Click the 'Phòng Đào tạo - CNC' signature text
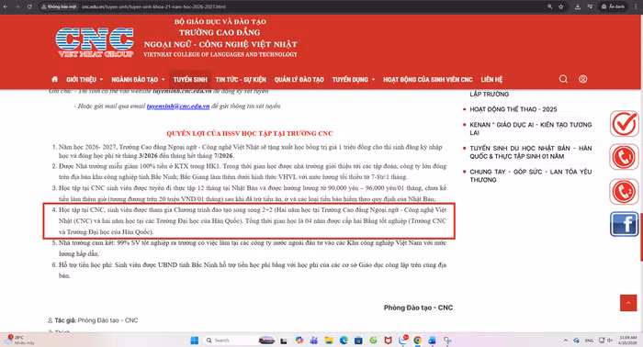Image resolution: width=643 pixels, height=347 pixels. click(418, 308)
